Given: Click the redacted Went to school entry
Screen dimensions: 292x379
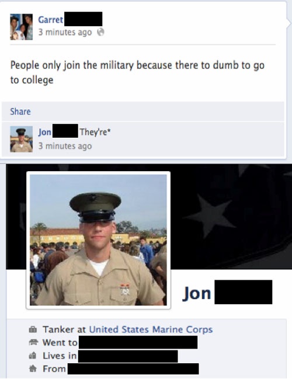Looking at the screenshot, I should [138, 342].
